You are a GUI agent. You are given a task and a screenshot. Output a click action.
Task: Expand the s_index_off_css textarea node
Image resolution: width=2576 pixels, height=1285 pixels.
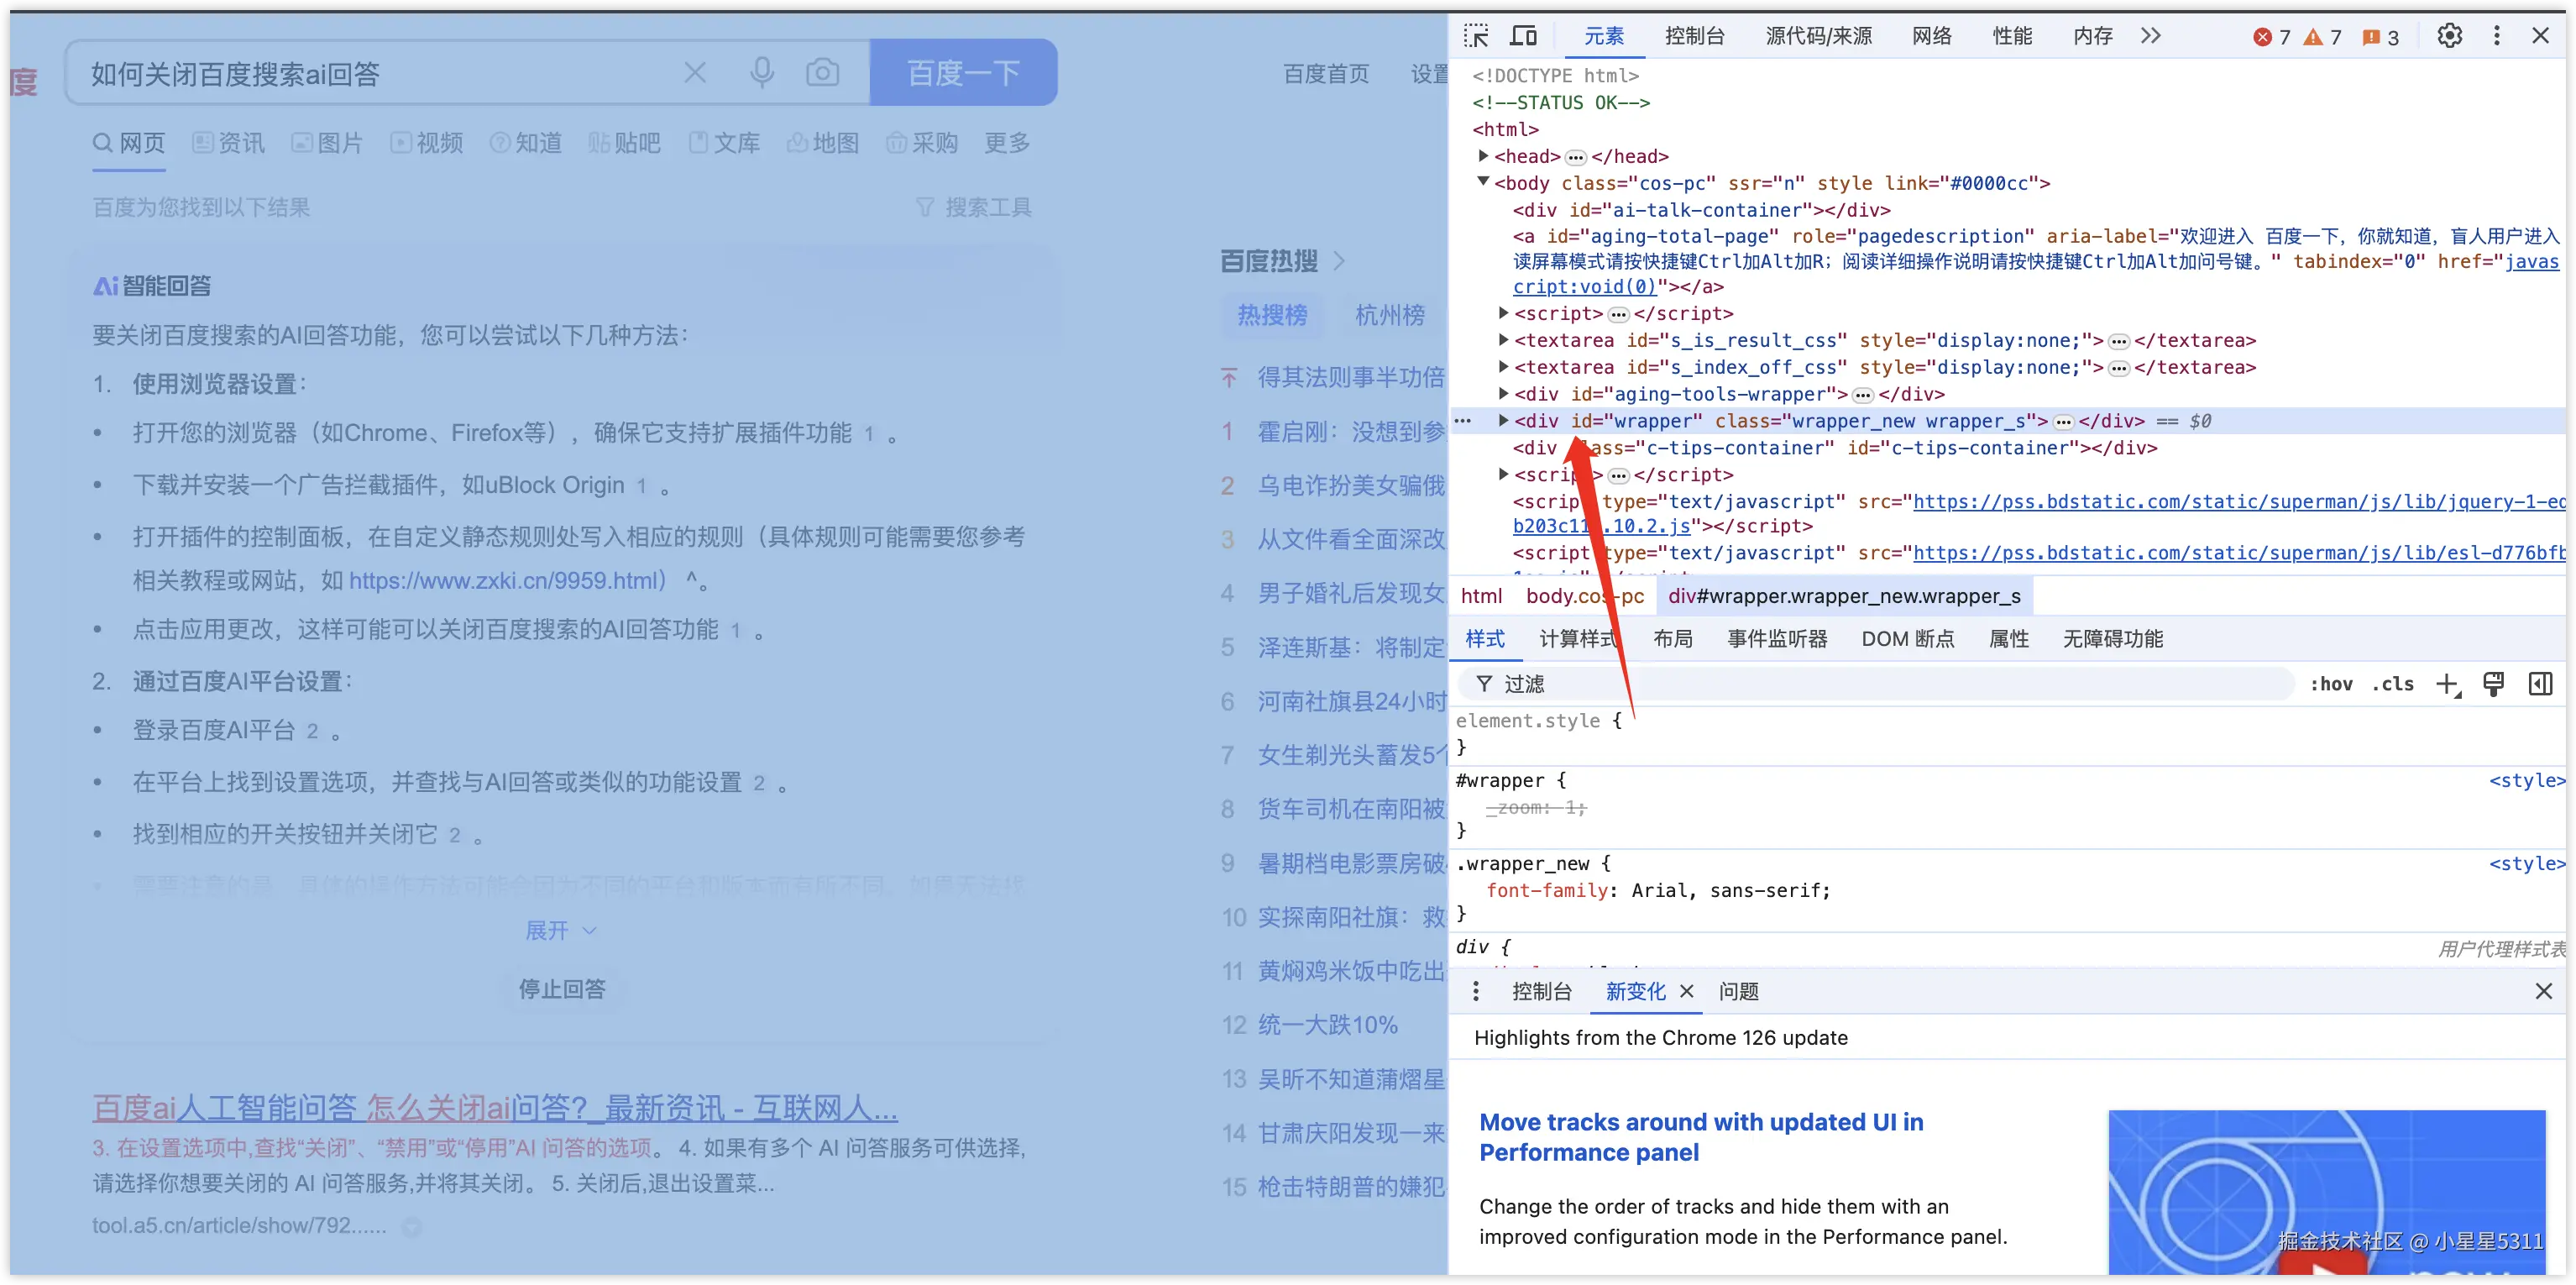pyautogui.click(x=1503, y=367)
